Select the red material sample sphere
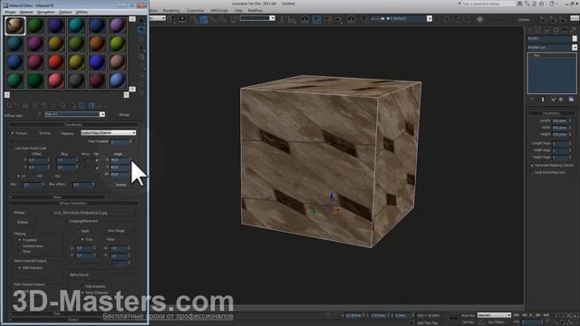Screen dimensions: 580x326 point(56,62)
